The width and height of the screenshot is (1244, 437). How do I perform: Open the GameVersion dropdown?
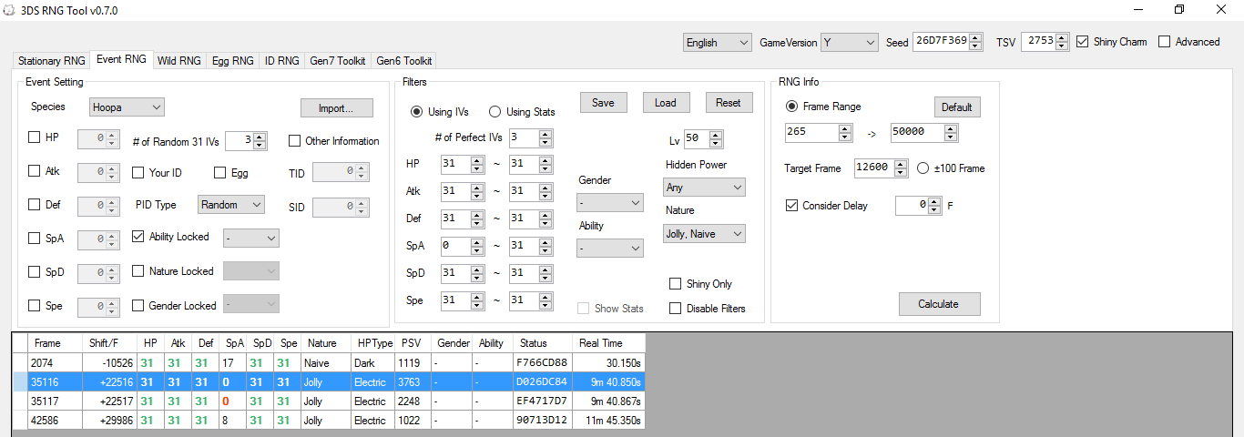coord(849,43)
